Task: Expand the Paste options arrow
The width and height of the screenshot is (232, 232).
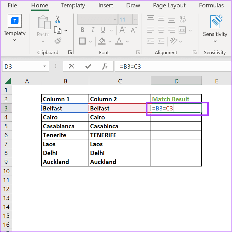Action: tap(43, 42)
